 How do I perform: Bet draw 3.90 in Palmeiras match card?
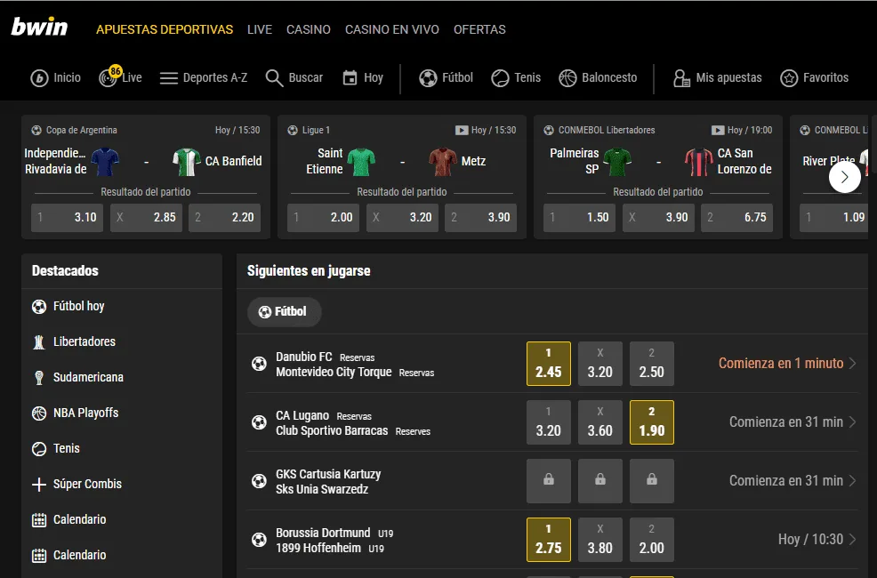[x=658, y=218]
